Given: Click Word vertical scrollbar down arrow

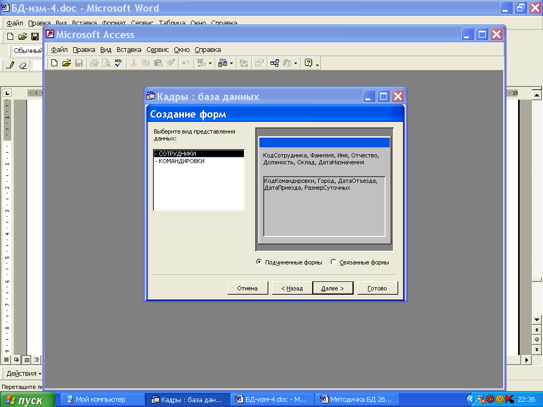Looking at the screenshot, I should point(537,320).
